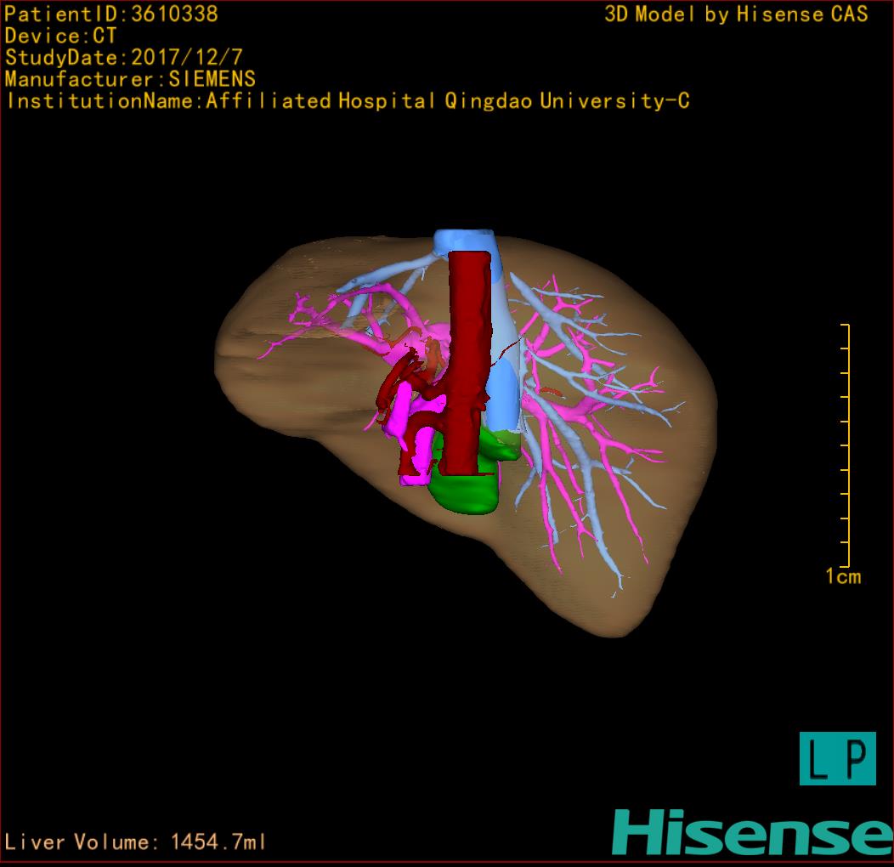Click the InstitutionName text line
The width and height of the screenshot is (894, 867).
(x=347, y=101)
